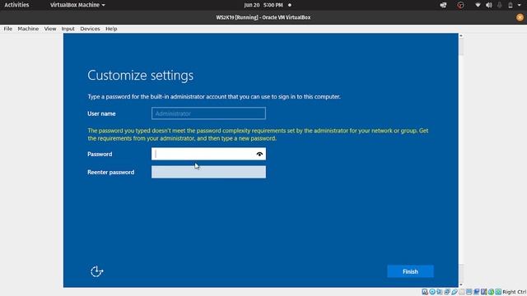527x296 pixels.
Task: Click the Customize settings heading
Action: click(141, 75)
